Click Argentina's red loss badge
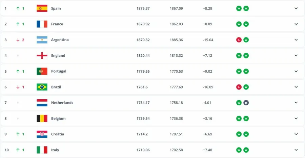This screenshot has height=158, width=305. [x=239, y=40]
